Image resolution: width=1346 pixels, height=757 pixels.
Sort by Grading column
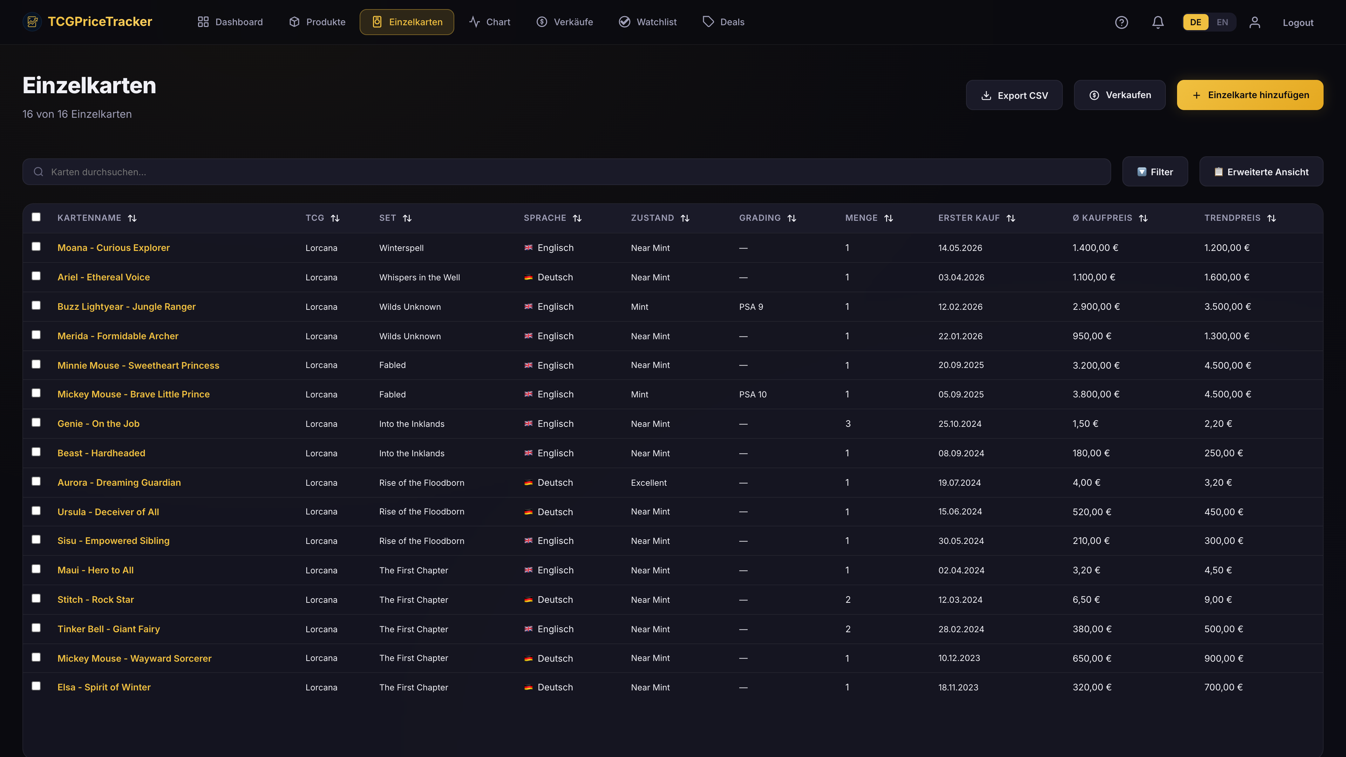point(767,218)
